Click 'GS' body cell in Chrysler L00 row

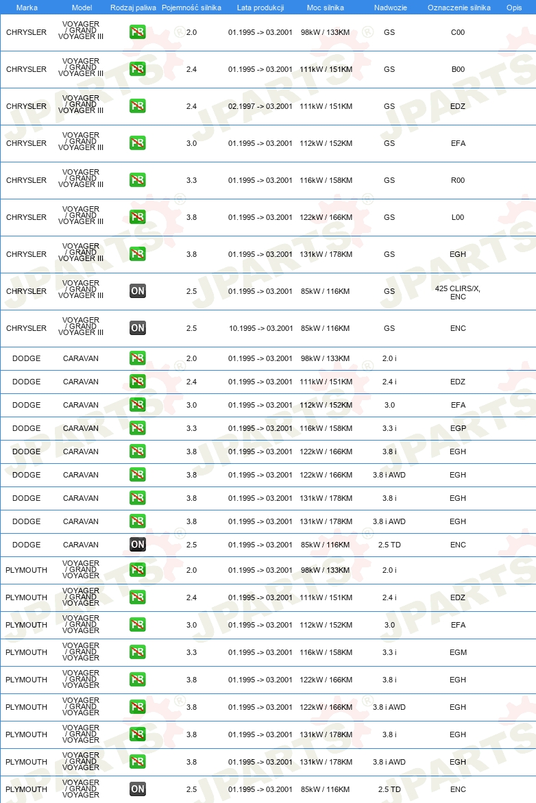[x=389, y=217]
